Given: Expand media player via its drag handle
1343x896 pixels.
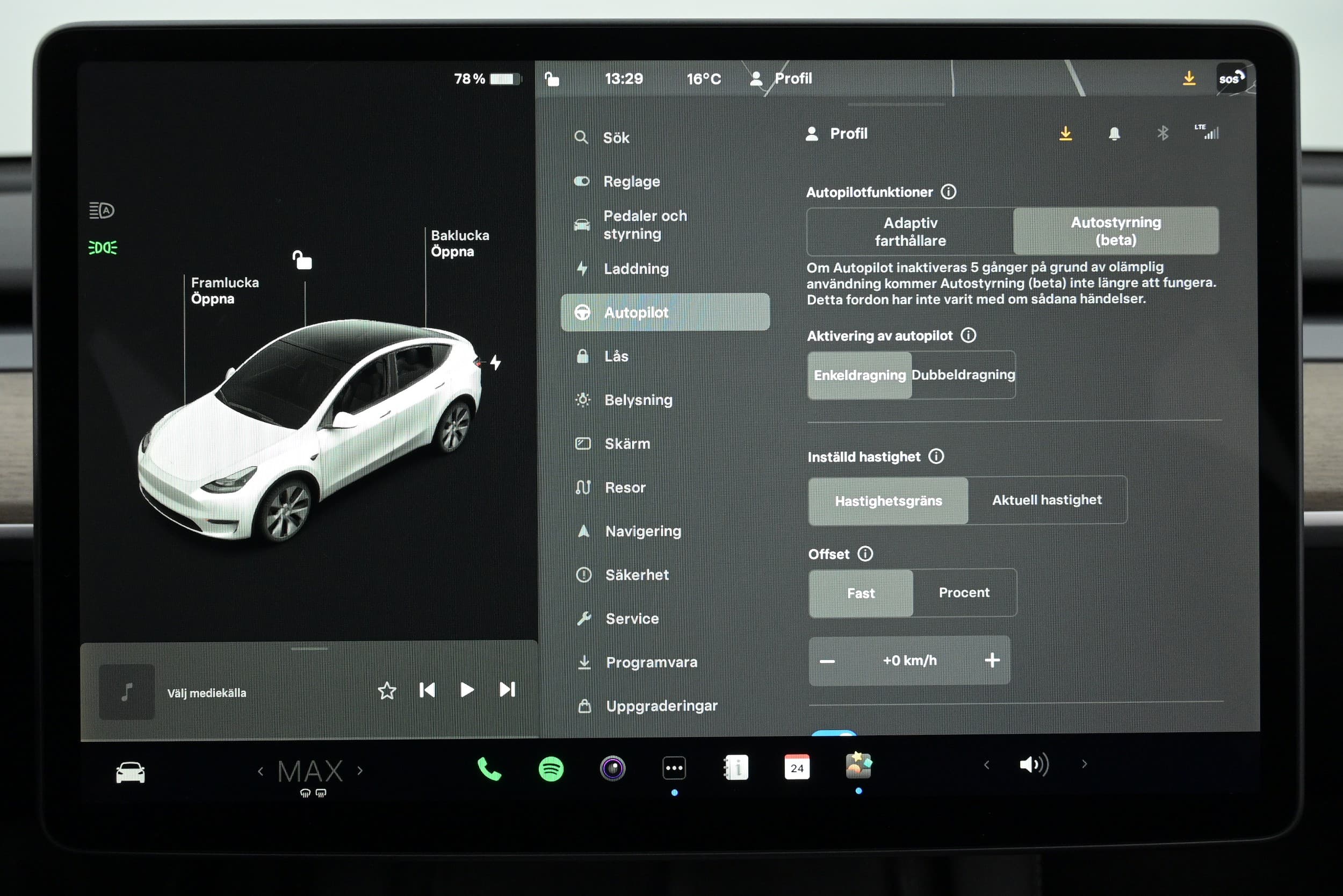Looking at the screenshot, I should click(309, 649).
